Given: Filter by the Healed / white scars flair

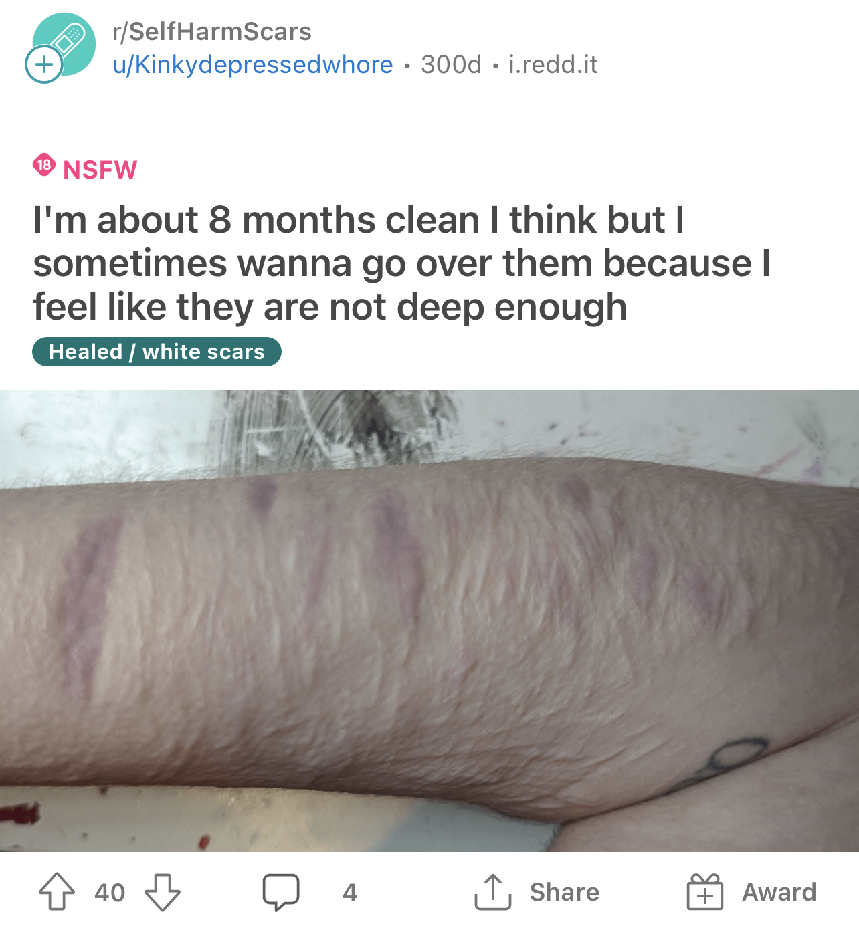Looking at the screenshot, I should (x=157, y=352).
